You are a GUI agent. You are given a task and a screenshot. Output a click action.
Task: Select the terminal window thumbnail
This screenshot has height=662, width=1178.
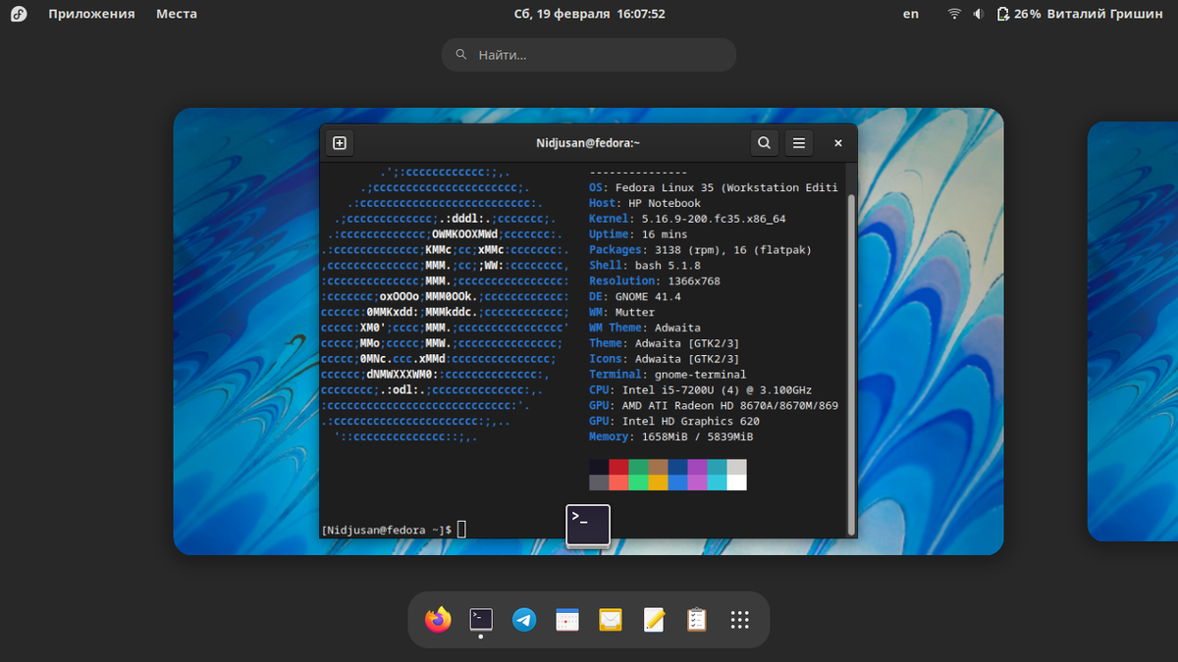[588, 331]
